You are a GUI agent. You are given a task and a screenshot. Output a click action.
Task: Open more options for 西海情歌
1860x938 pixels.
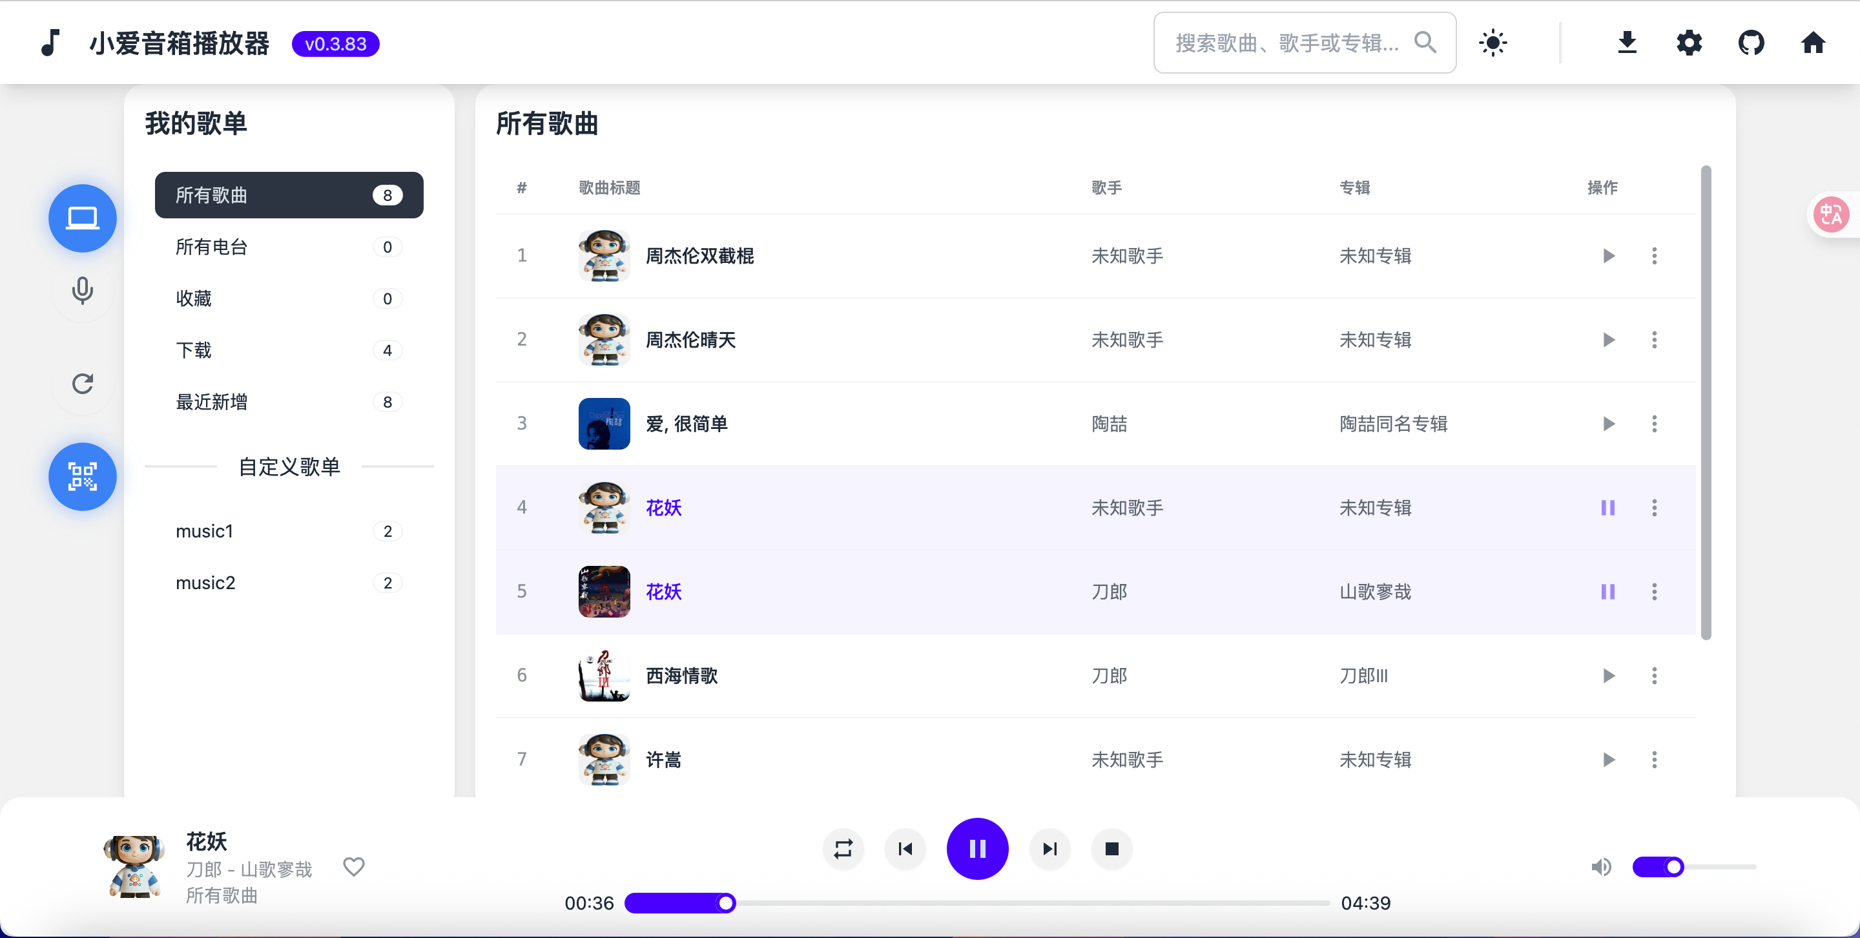tap(1653, 676)
